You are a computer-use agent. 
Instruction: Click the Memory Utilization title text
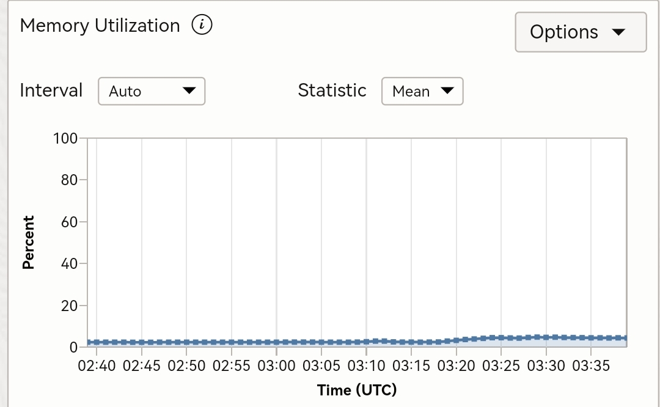coord(100,26)
